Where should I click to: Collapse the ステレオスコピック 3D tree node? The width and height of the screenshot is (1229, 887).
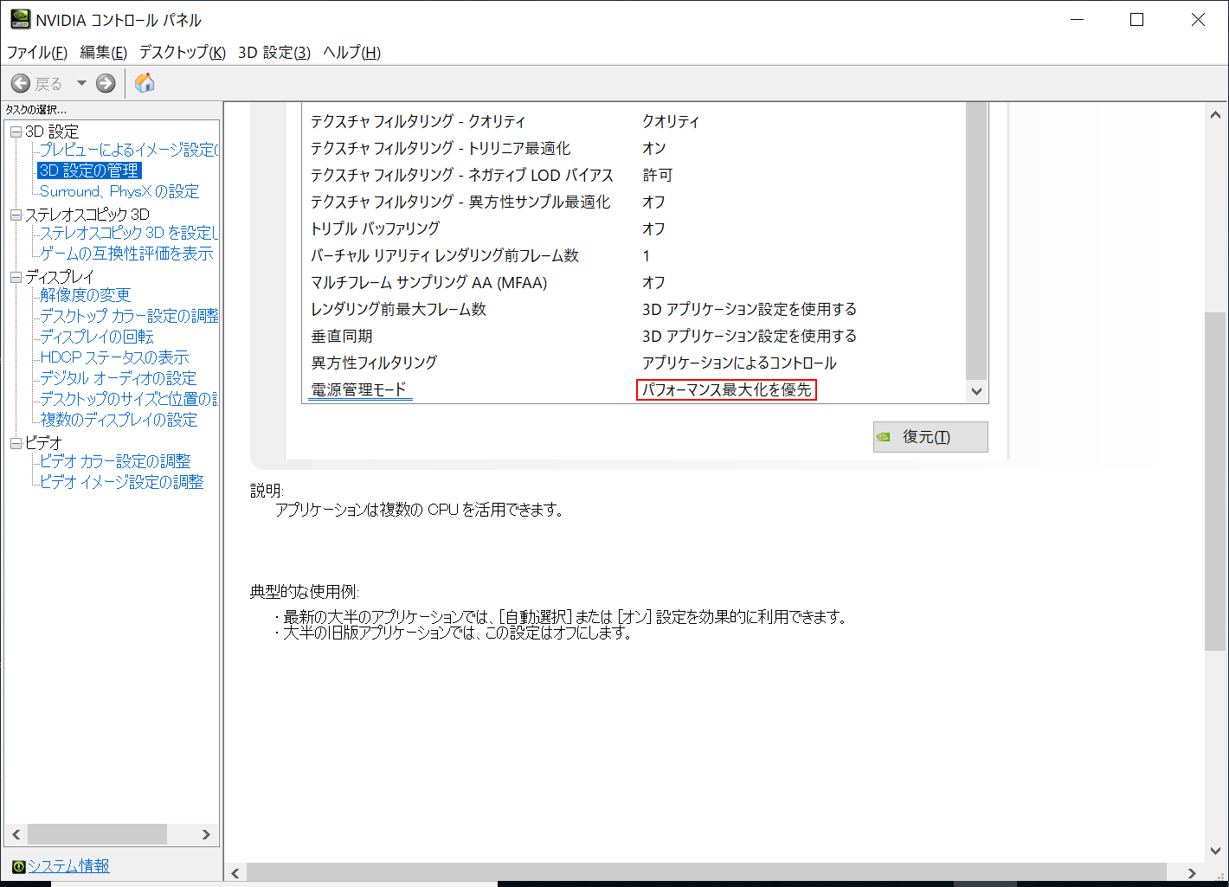pos(16,215)
